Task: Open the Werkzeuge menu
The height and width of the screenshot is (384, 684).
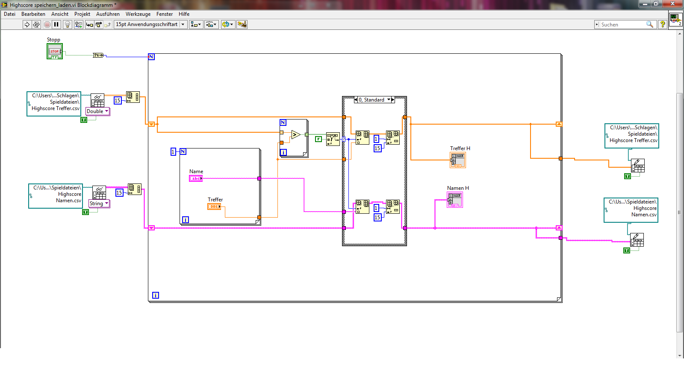Action: tap(138, 14)
